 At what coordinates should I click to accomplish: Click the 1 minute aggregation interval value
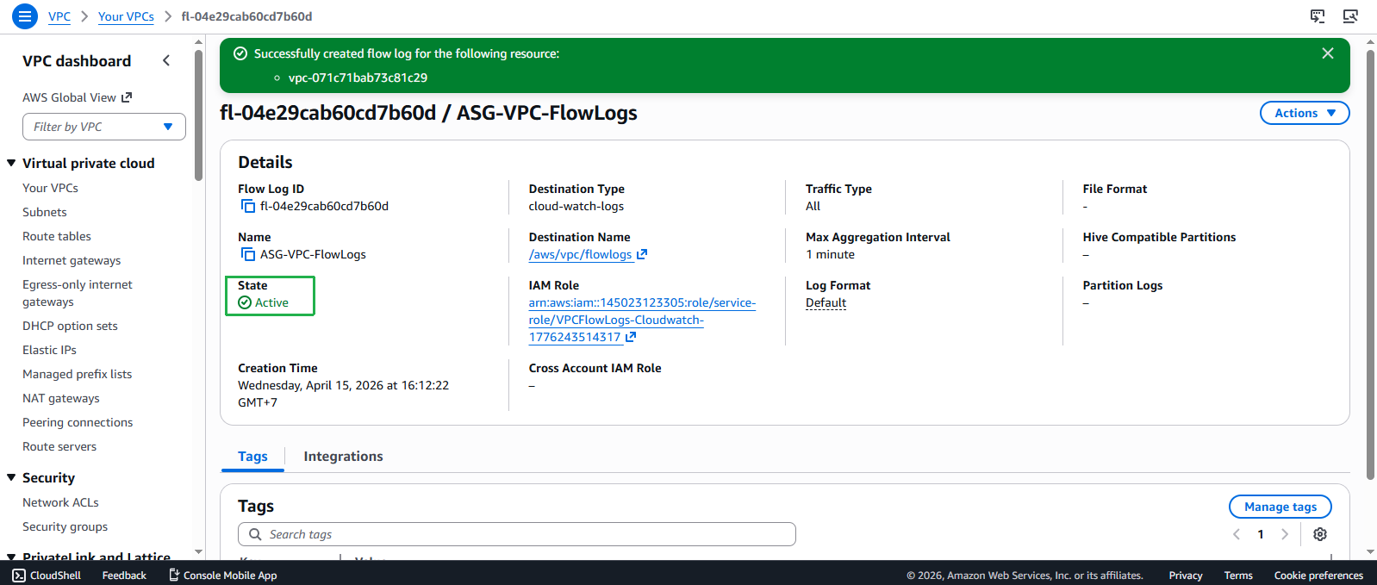pyautogui.click(x=830, y=254)
